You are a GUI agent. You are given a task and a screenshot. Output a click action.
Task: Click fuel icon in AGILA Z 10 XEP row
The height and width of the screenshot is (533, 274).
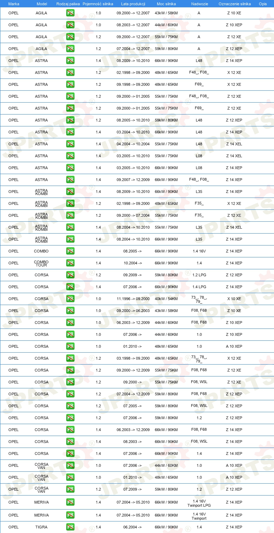[x=70, y=25]
